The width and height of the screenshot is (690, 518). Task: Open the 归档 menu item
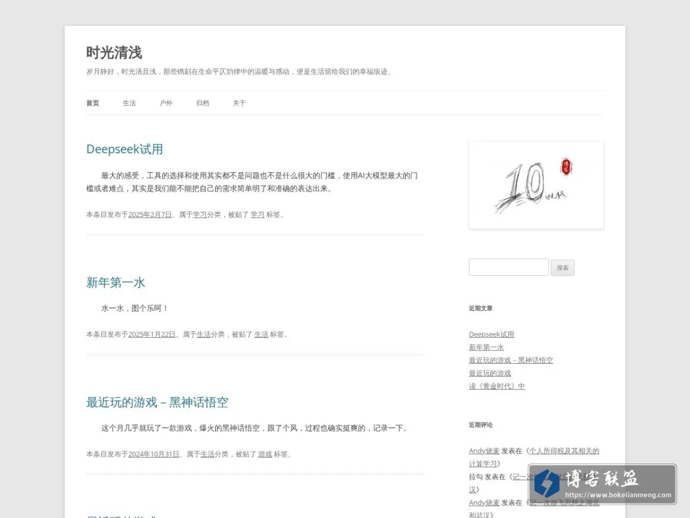click(202, 103)
